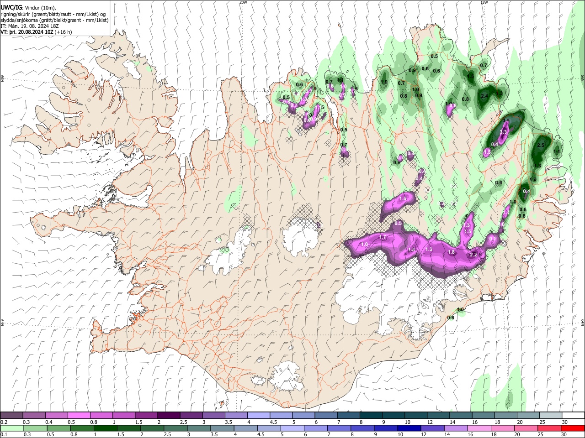Click the green 0.8 rain legend swatch
The height and width of the screenshot is (438, 585).
[x=81, y=428]
